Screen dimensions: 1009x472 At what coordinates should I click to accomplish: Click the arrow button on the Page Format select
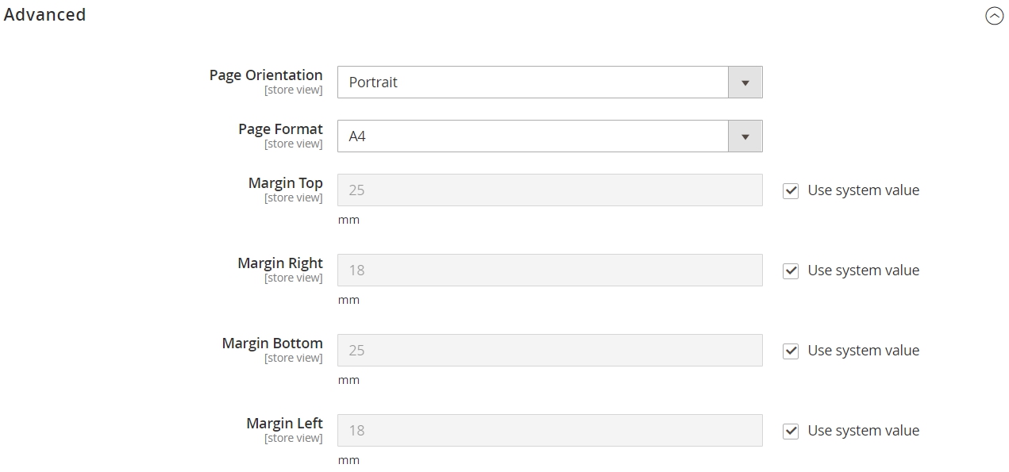coord(745,136)
